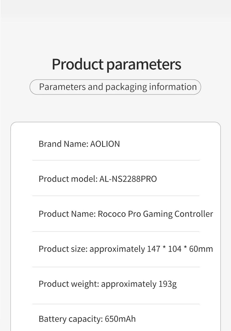The width and height of the screenshot is (231, 331).
Task: Click divider line below Product model row
Action: click(116, 196)
